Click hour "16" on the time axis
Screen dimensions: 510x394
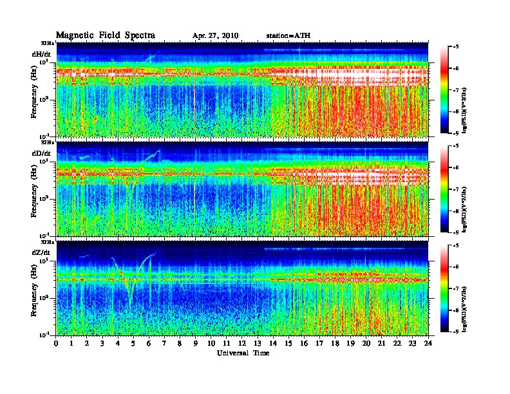(304, 343)
